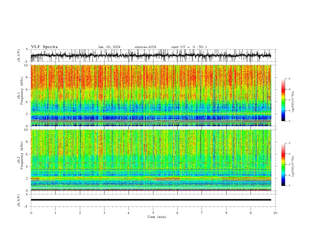This screenshot has width=310, height=239.
Task: Select the ch.2 "Frequency (kHz)" axis label
Action: click(22, 155)
